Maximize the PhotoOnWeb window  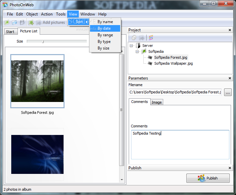pyautogui.click(x=213, y=3)
